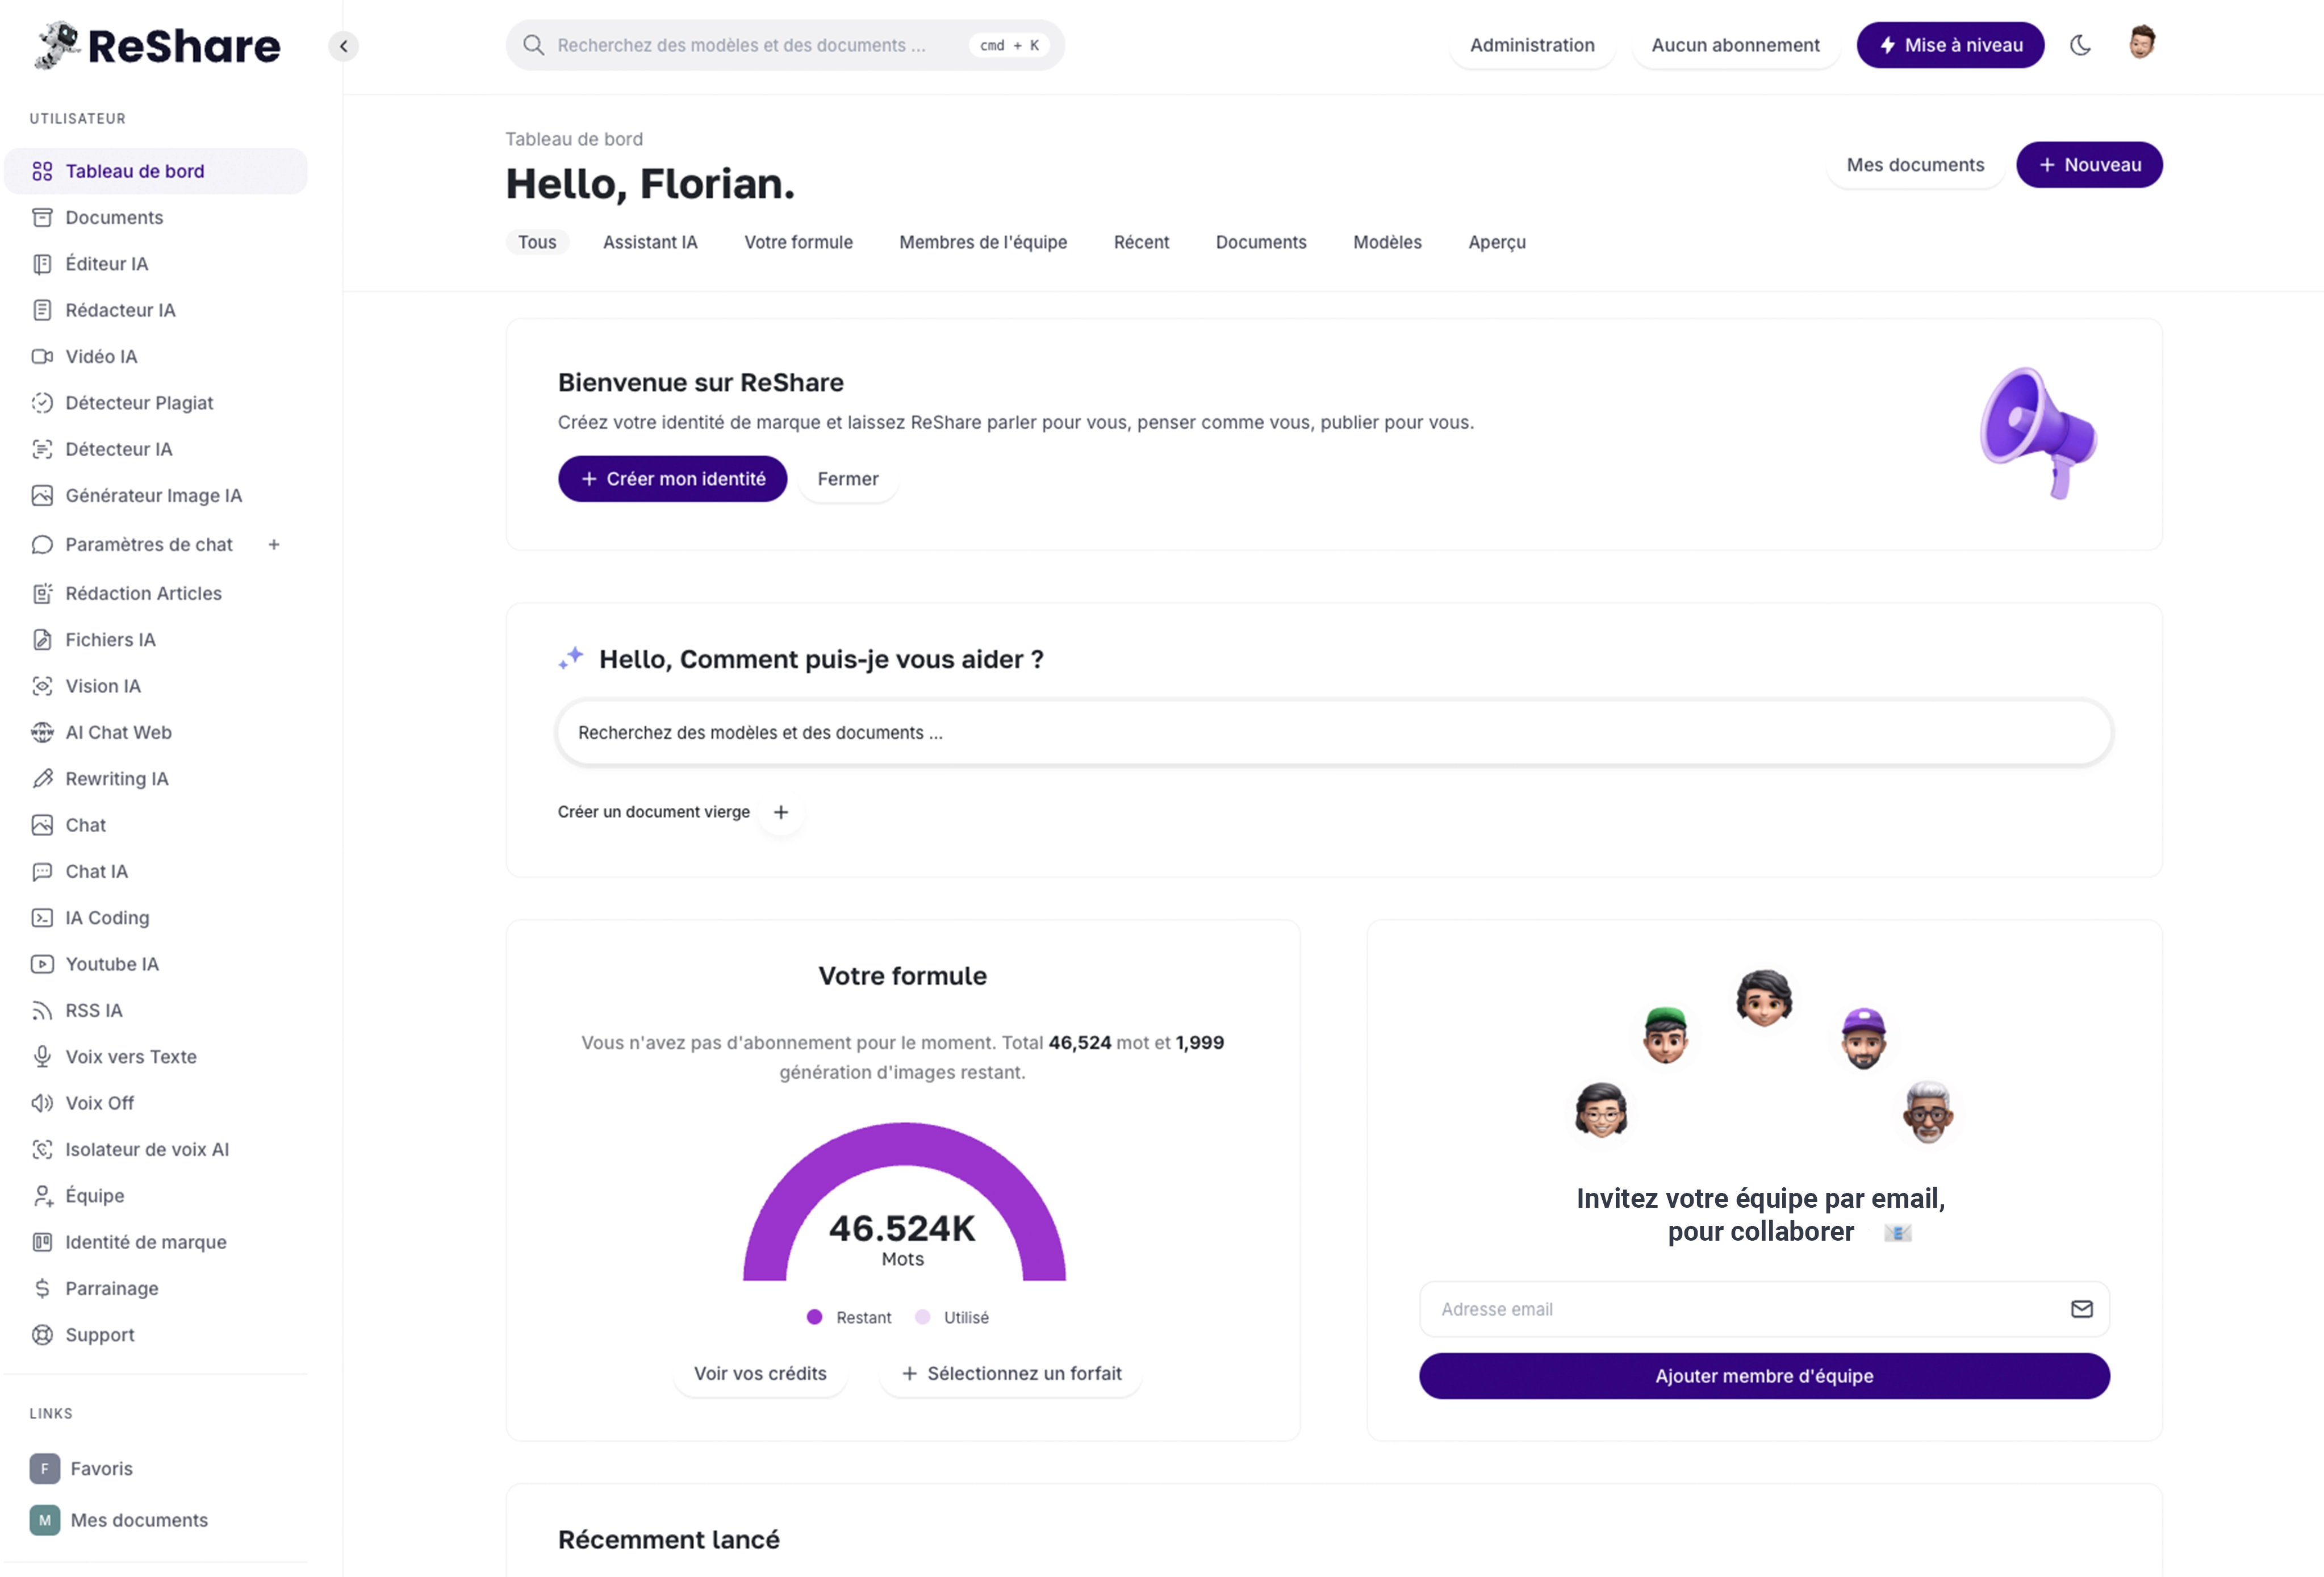Launch the Détecteur IA tool

tap(155, 449)
